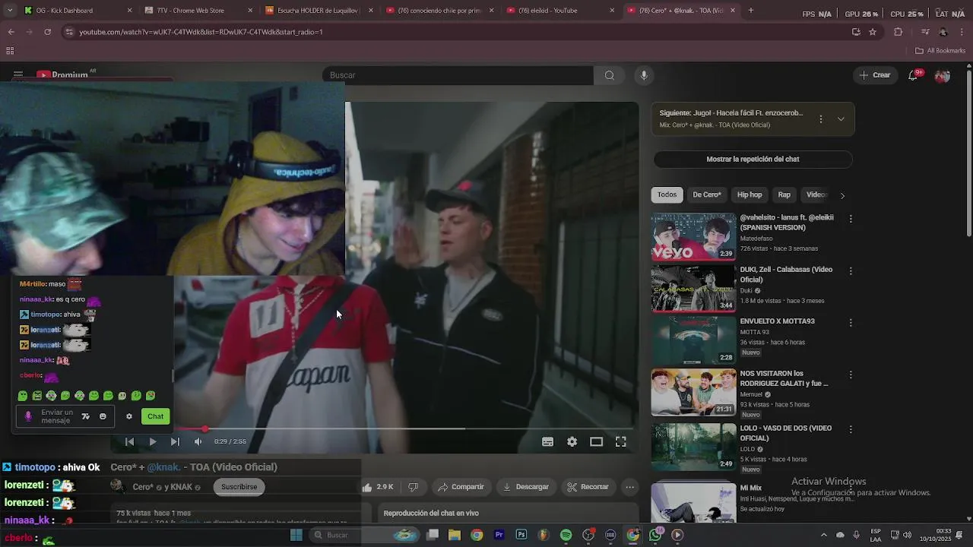
Task: Open the Mi Mix playlist title
Action: pyautogui.click(x=750, y=488)
